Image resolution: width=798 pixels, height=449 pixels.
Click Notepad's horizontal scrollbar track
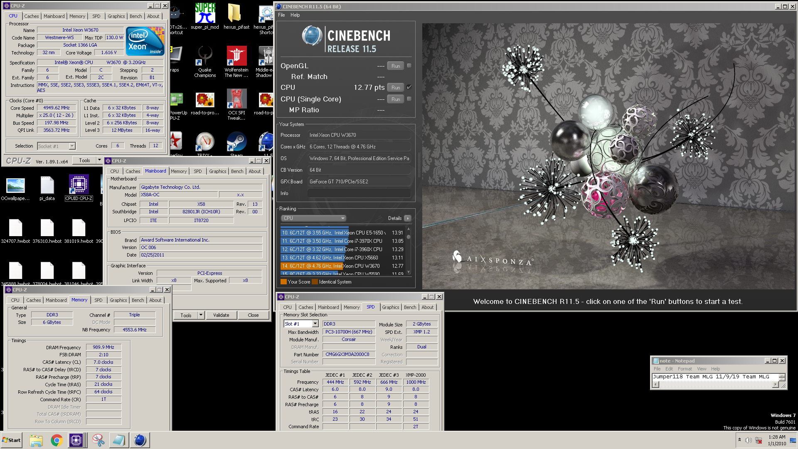pyautogui.click(x=716, y=385)
